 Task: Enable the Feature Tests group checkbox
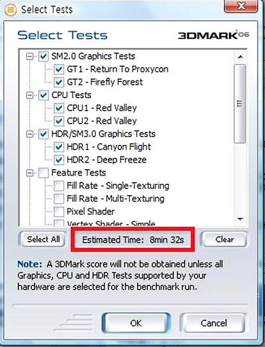[x=43, y=173]
